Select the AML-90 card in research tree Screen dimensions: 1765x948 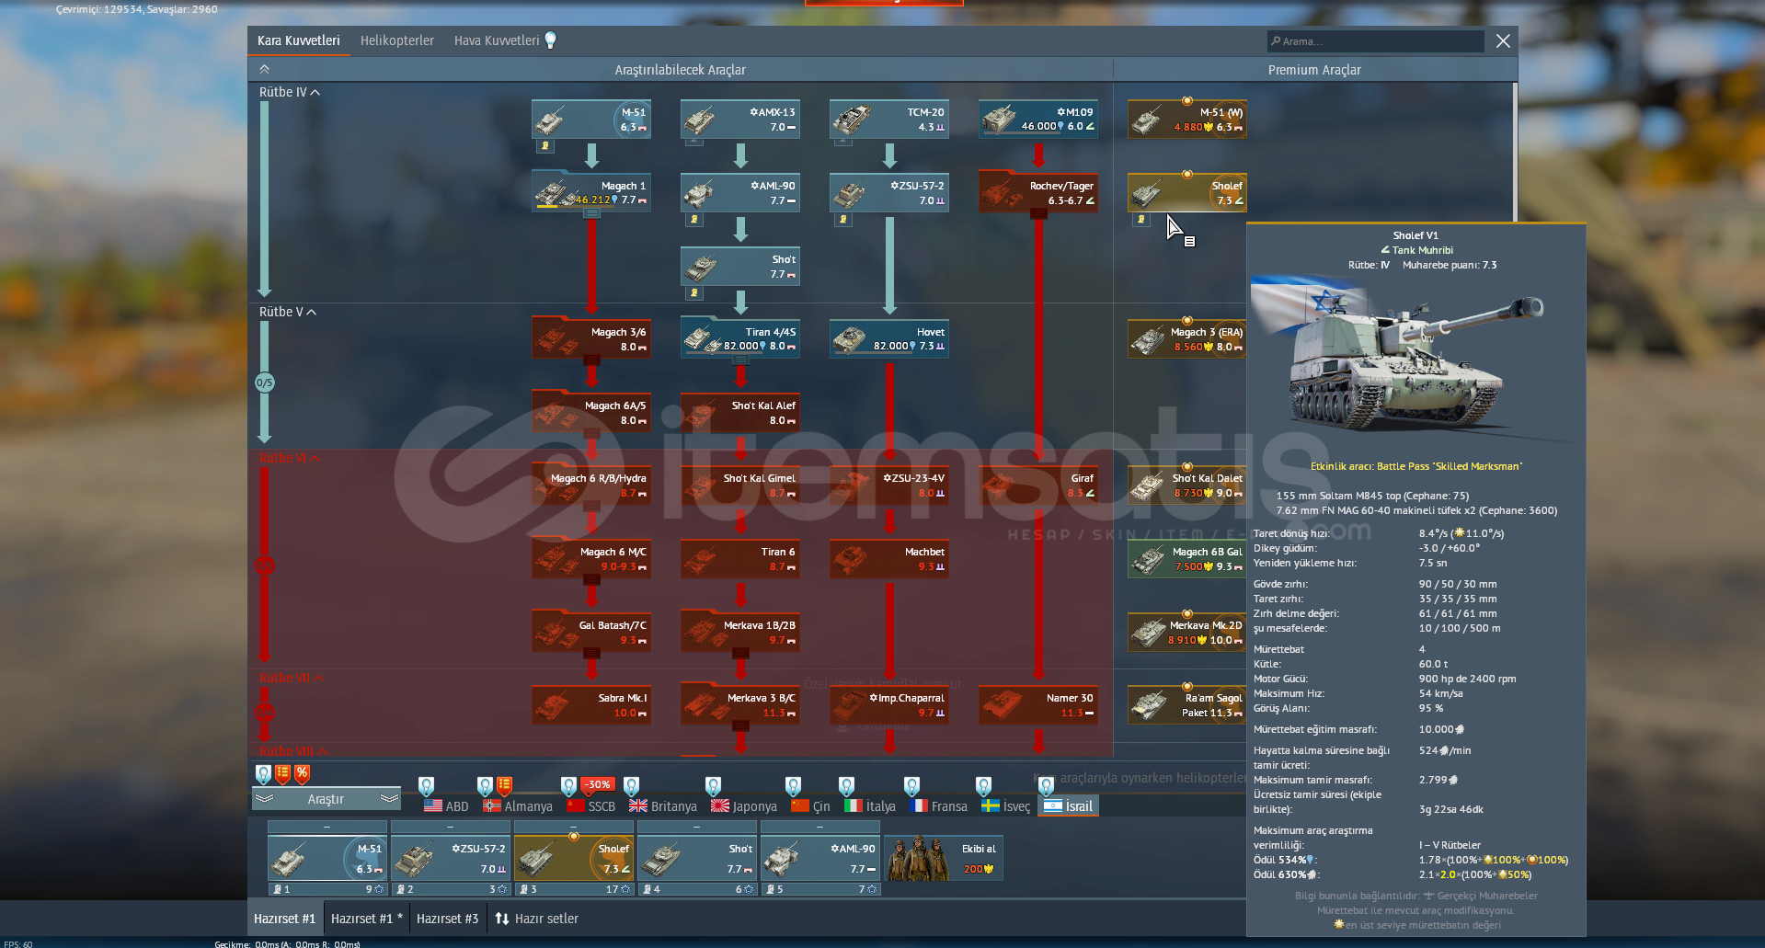point(740,193)
